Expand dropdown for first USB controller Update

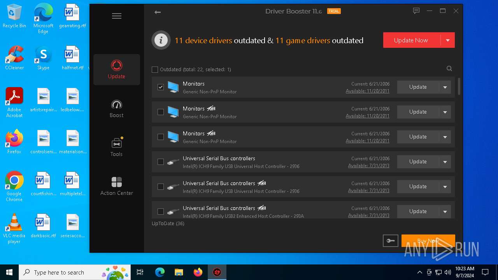click(x=445, y=162)
